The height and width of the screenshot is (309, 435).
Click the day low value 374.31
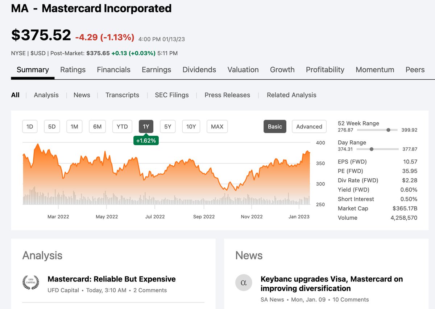coord(345,149)
